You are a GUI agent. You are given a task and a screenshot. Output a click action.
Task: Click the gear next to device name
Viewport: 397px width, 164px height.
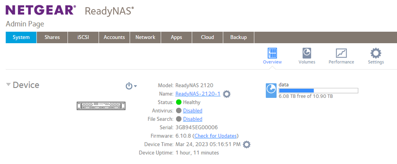tap(227, 94)
